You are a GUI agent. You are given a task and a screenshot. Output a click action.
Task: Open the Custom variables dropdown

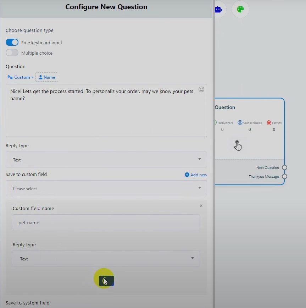[20, 77]
